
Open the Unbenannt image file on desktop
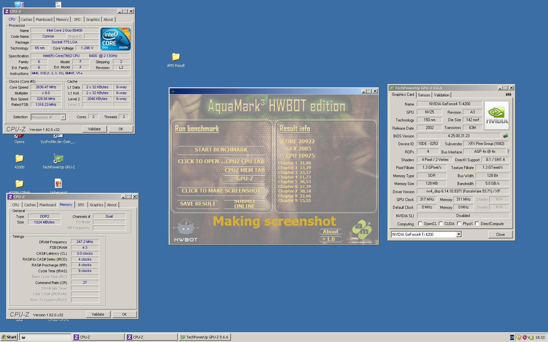pos(58,184)
